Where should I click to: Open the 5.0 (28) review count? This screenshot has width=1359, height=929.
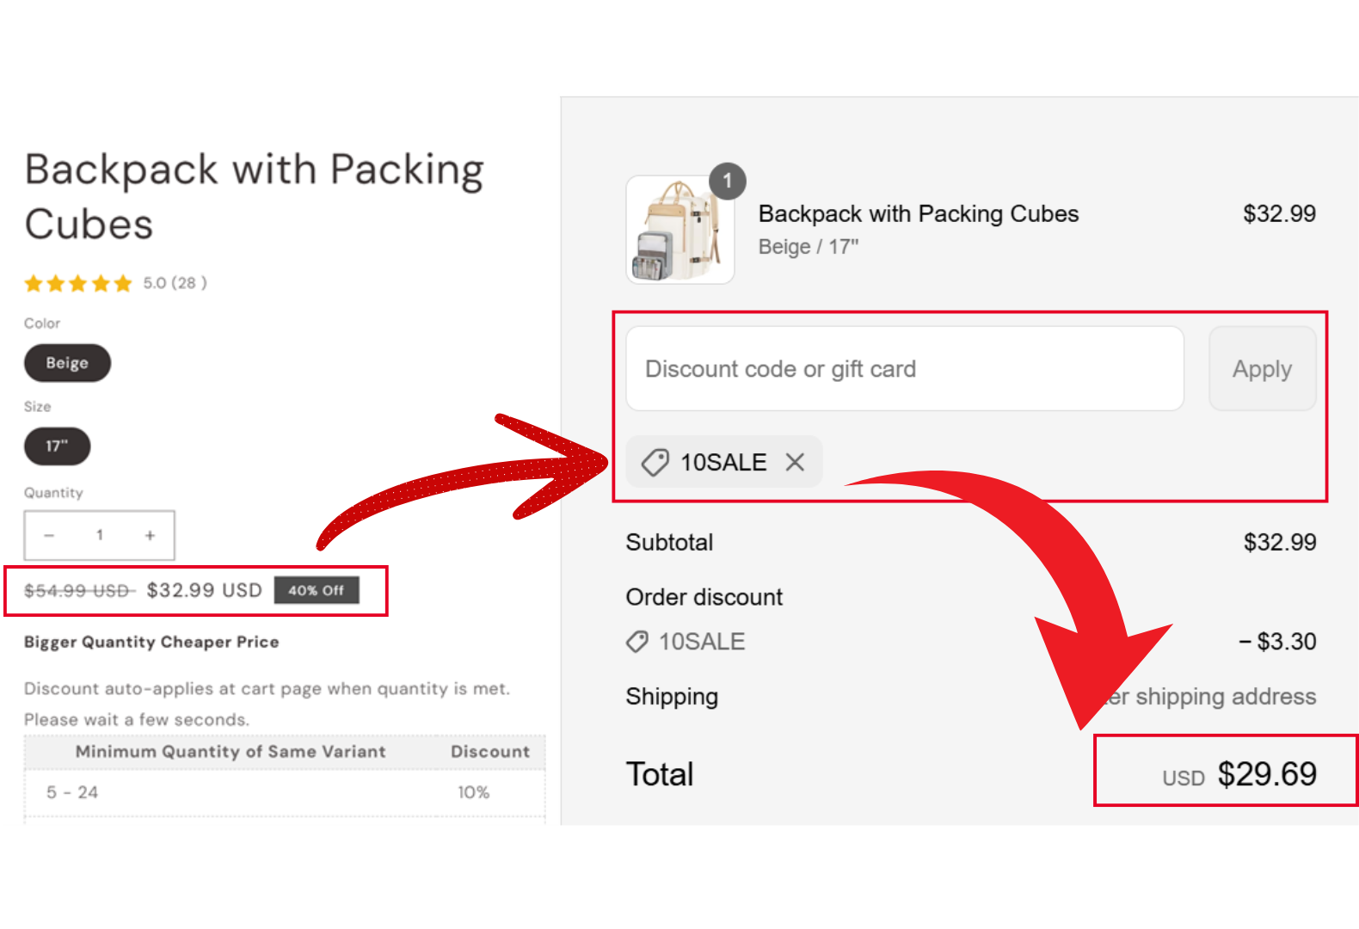click(175, 283)
